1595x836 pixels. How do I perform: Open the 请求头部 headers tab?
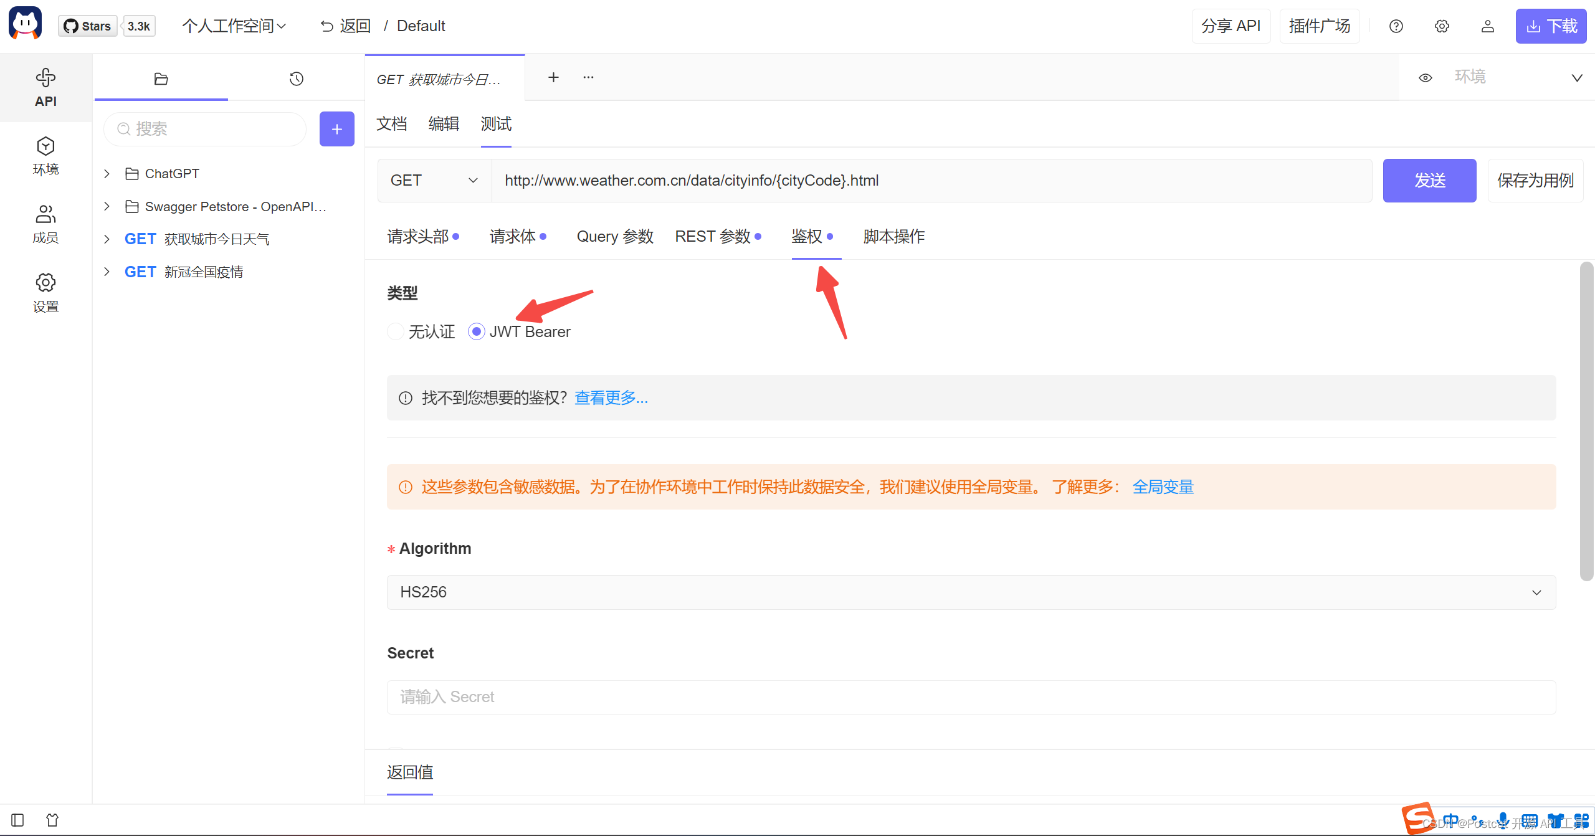click(423, 237)
